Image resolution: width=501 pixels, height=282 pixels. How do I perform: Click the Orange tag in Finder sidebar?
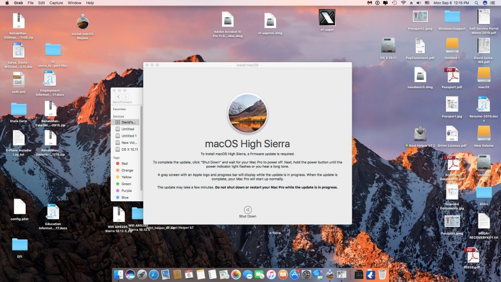point(127,170)
